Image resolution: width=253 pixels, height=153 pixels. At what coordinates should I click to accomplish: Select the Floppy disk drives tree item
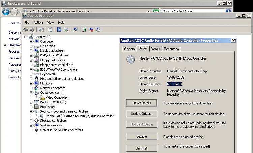[53, 60]
